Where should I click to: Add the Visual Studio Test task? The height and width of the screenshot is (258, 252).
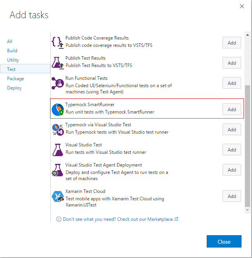[x=231, y=150]
